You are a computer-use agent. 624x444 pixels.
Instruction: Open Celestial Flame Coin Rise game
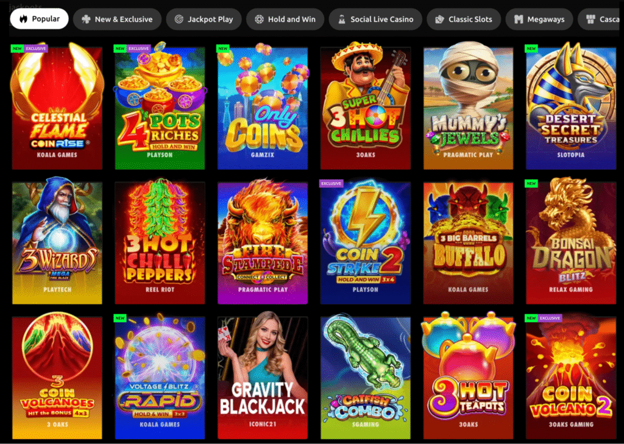pyautogui.click(x=57, y=106)
